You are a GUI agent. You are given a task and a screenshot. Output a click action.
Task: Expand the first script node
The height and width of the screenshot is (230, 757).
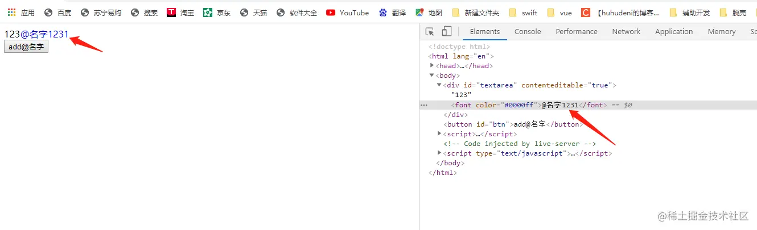[439, 133]
